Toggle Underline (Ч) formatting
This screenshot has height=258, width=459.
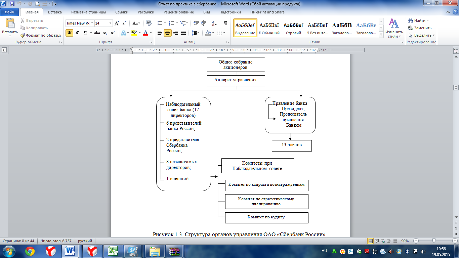click(x=85, y=33)
